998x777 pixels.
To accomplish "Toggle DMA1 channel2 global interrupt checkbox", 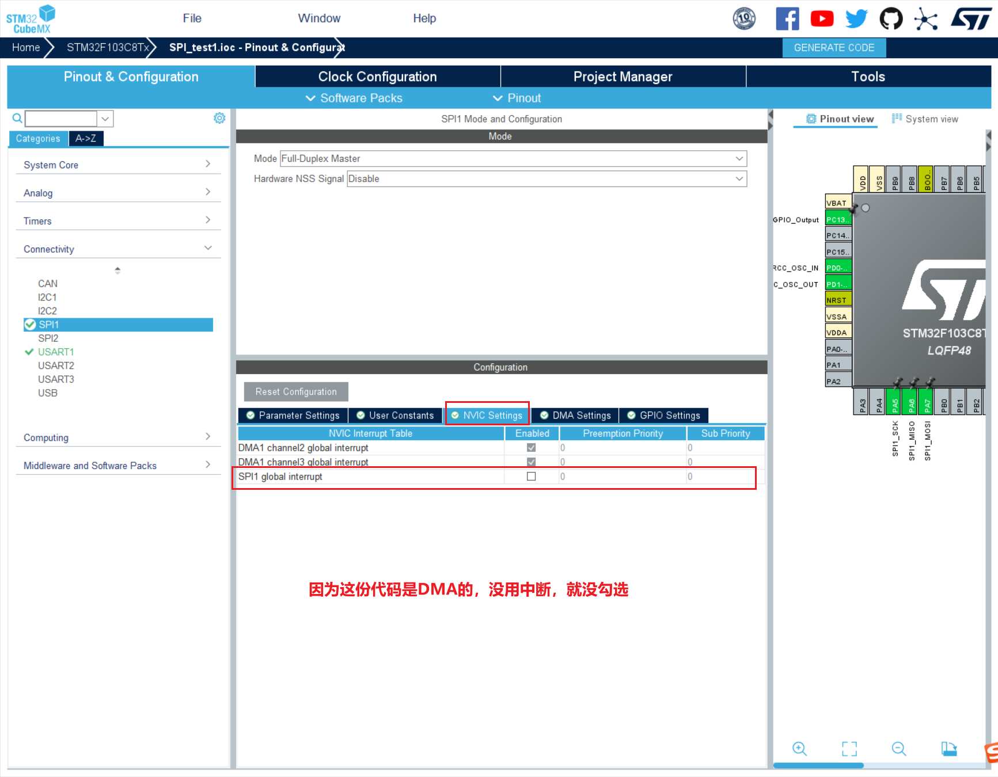I will 532,448.
